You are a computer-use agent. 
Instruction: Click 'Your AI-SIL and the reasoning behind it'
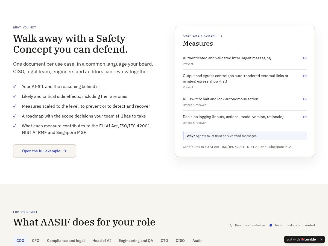[60, 87]
